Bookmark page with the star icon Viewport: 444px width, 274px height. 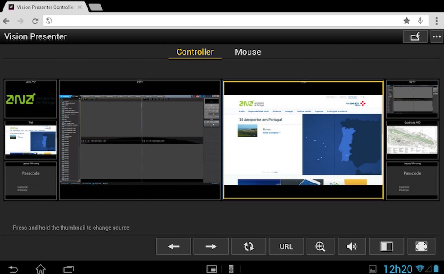[x=406, y=21]
